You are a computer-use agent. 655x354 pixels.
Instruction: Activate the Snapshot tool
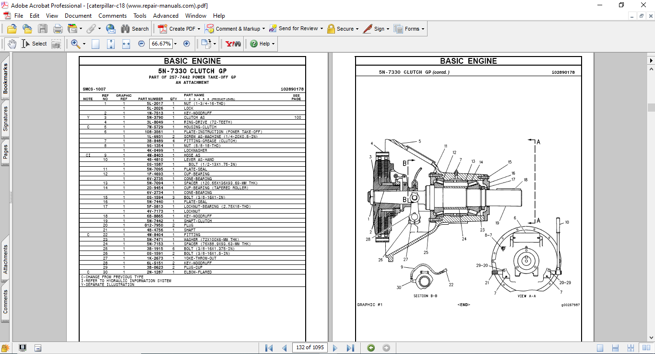(x=56, y=44)
